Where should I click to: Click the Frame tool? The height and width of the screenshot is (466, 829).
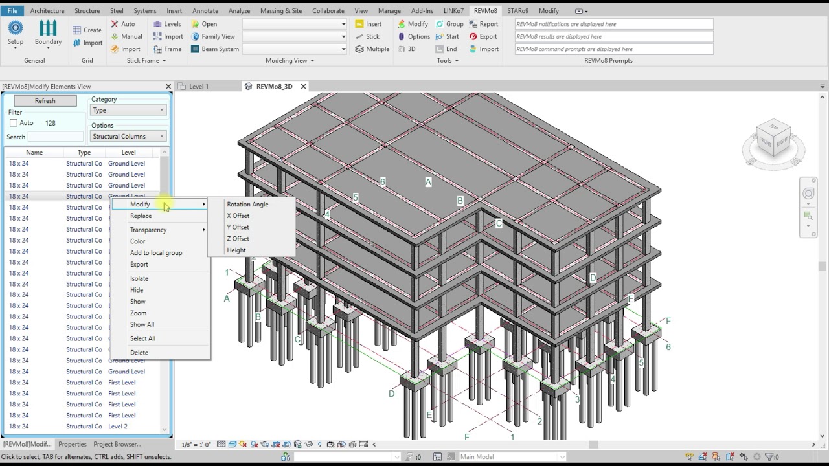[167, 49]
